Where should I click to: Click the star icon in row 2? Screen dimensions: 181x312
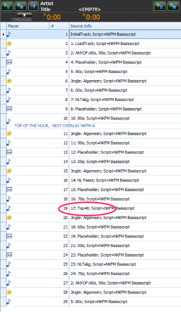(x=9, y=44)
